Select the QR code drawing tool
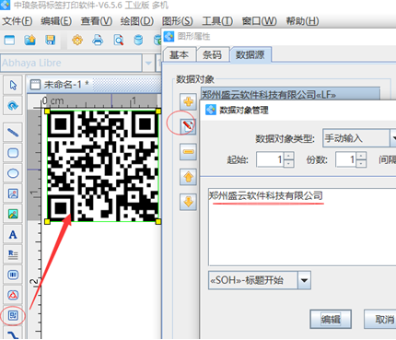396x340 pixels. coord(13,315)
